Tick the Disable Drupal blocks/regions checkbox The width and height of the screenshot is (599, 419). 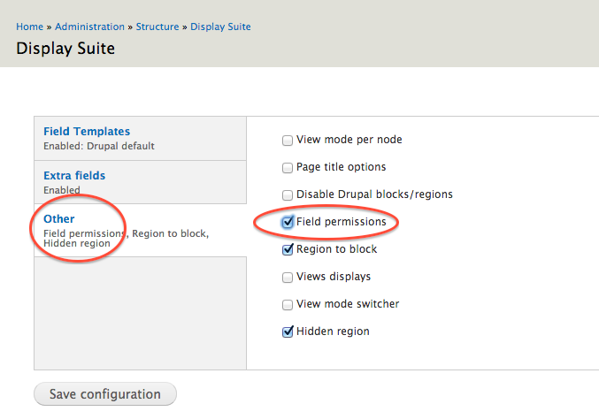pyautogui.click(x=288, y=194)
